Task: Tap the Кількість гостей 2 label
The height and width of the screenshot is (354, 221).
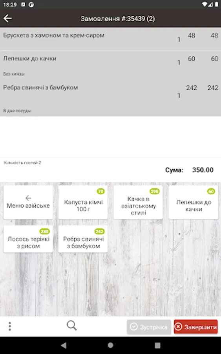Action: [22, 162]
